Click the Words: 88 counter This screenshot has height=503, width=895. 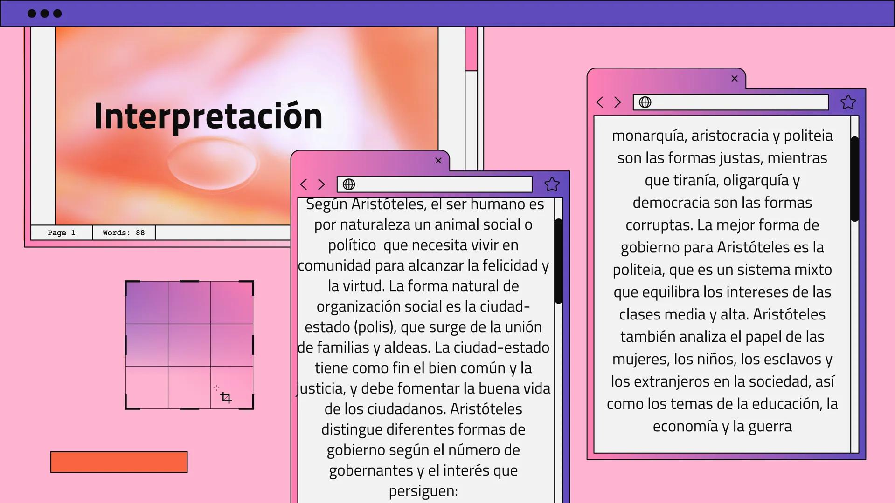coord(123,232)
